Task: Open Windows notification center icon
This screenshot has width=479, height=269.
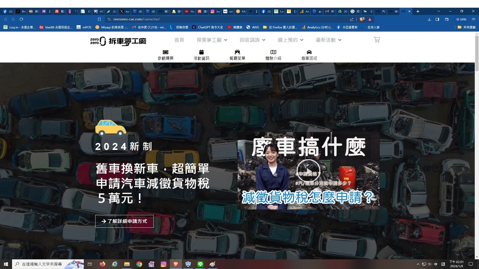Action: tap(471, 264)
